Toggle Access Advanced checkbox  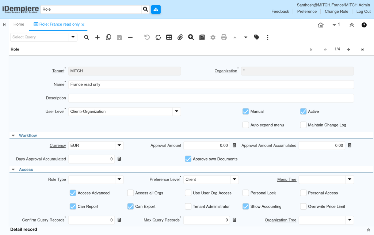point(73,193)
